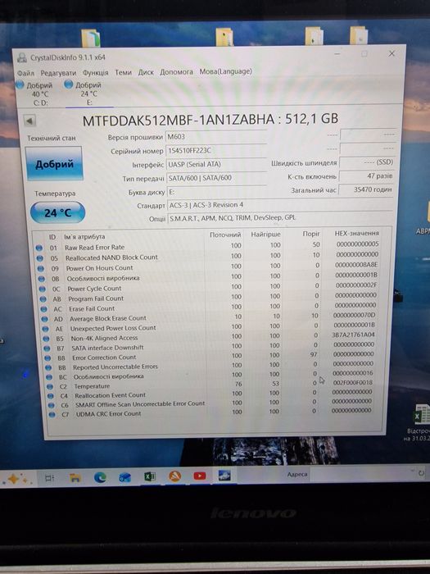This screenshot has height=574, width=430.
Task: Click status dot for Temperature attribute
Action: pyautogui.click(x=50, y=386)
